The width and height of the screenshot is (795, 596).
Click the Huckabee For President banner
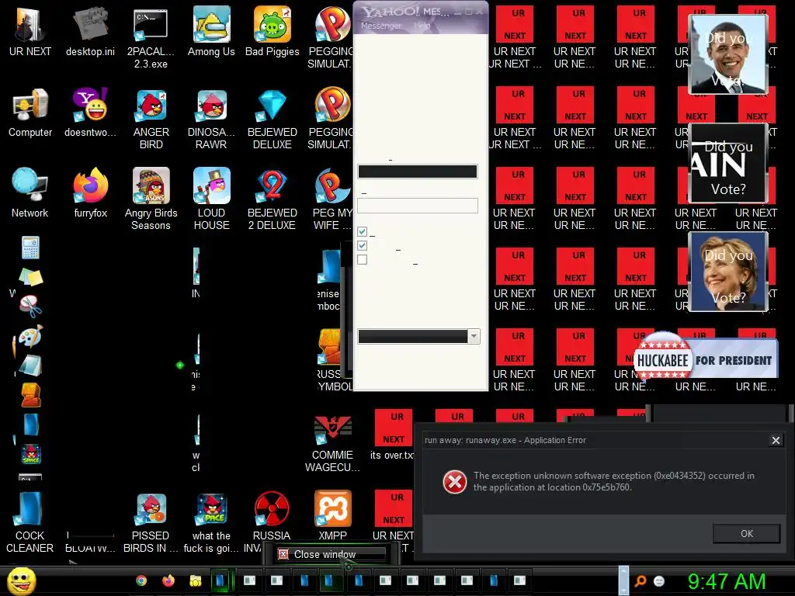pyautogui.click(x=705, y=359)
